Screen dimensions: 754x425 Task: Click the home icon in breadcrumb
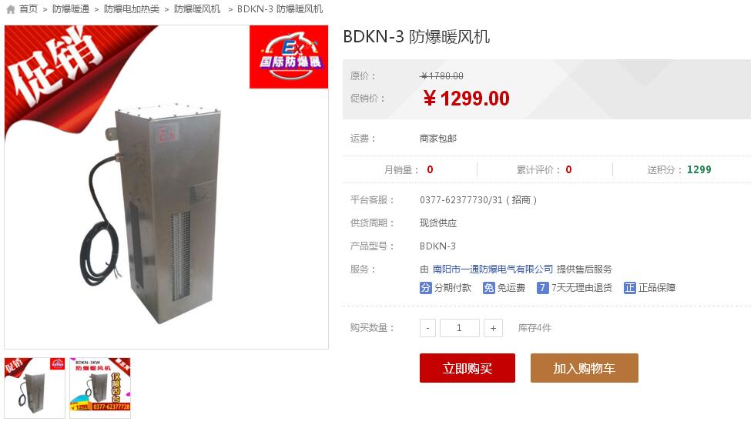(11, 9)
